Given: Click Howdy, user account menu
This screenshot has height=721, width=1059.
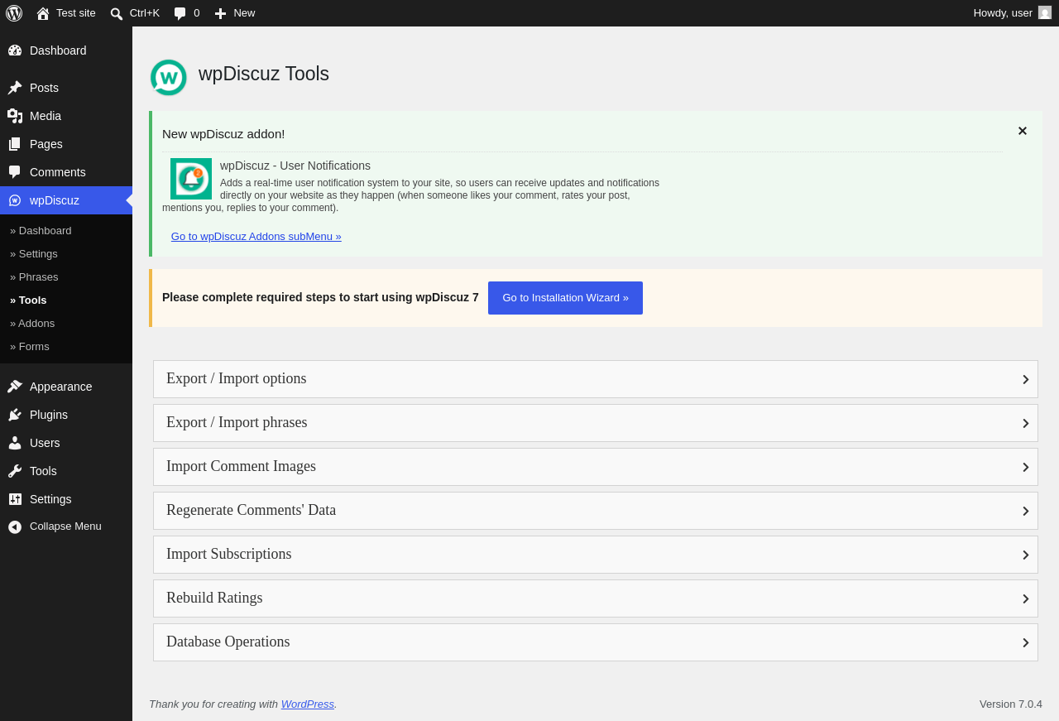Looking at the screenshot, I should (1012, 13).
